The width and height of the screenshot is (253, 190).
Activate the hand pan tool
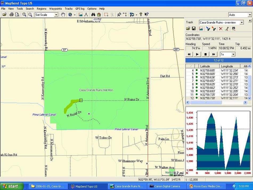pyautogui.click(x=63, y=15)
